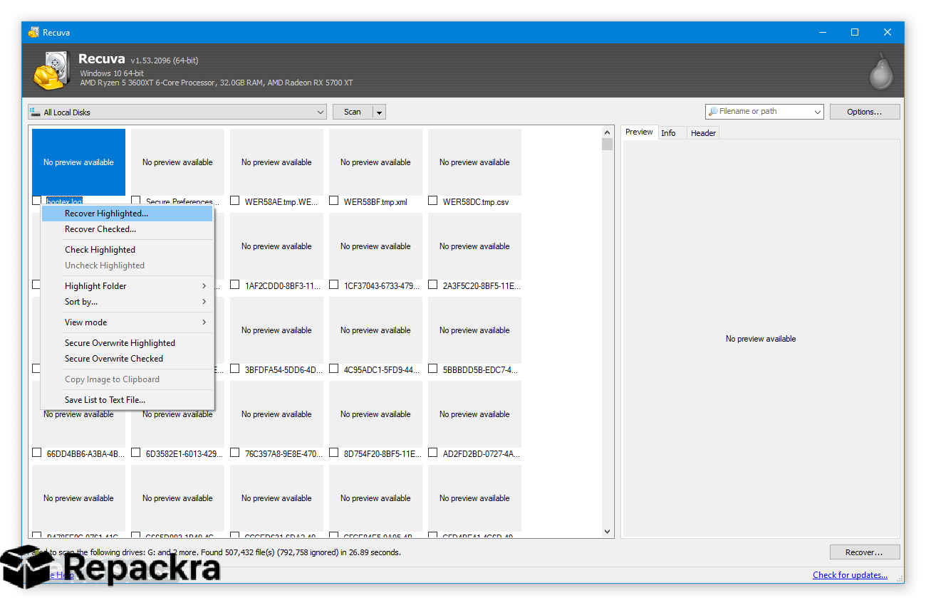Click the system info line AMD Ryzen 5 3600XT
Image resolution: width=926 pixels, height=605 pixels.
click(x=217, y=83)
